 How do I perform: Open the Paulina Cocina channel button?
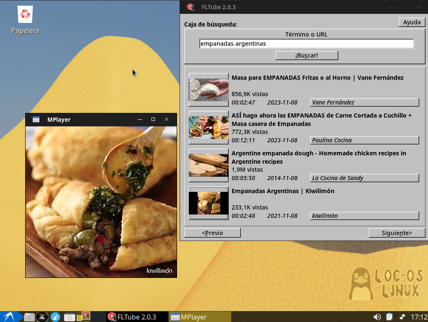[x=364, y=140]
